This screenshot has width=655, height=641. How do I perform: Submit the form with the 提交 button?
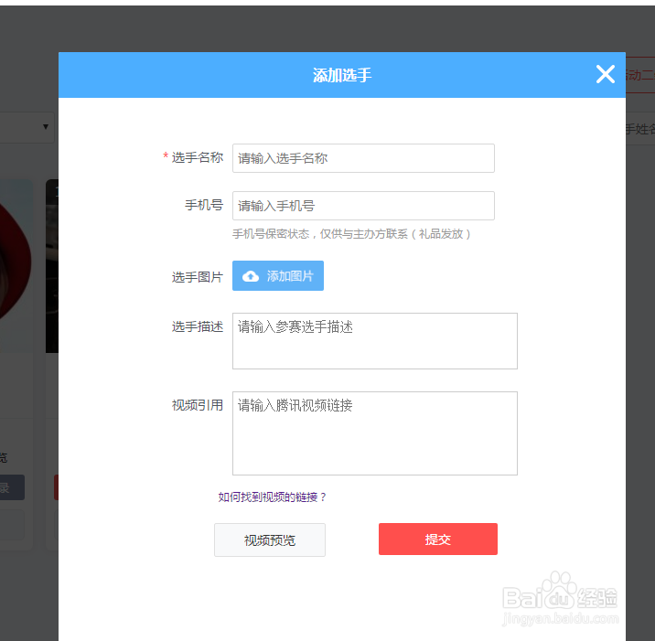pyautogui.click(x=438, y=540)
